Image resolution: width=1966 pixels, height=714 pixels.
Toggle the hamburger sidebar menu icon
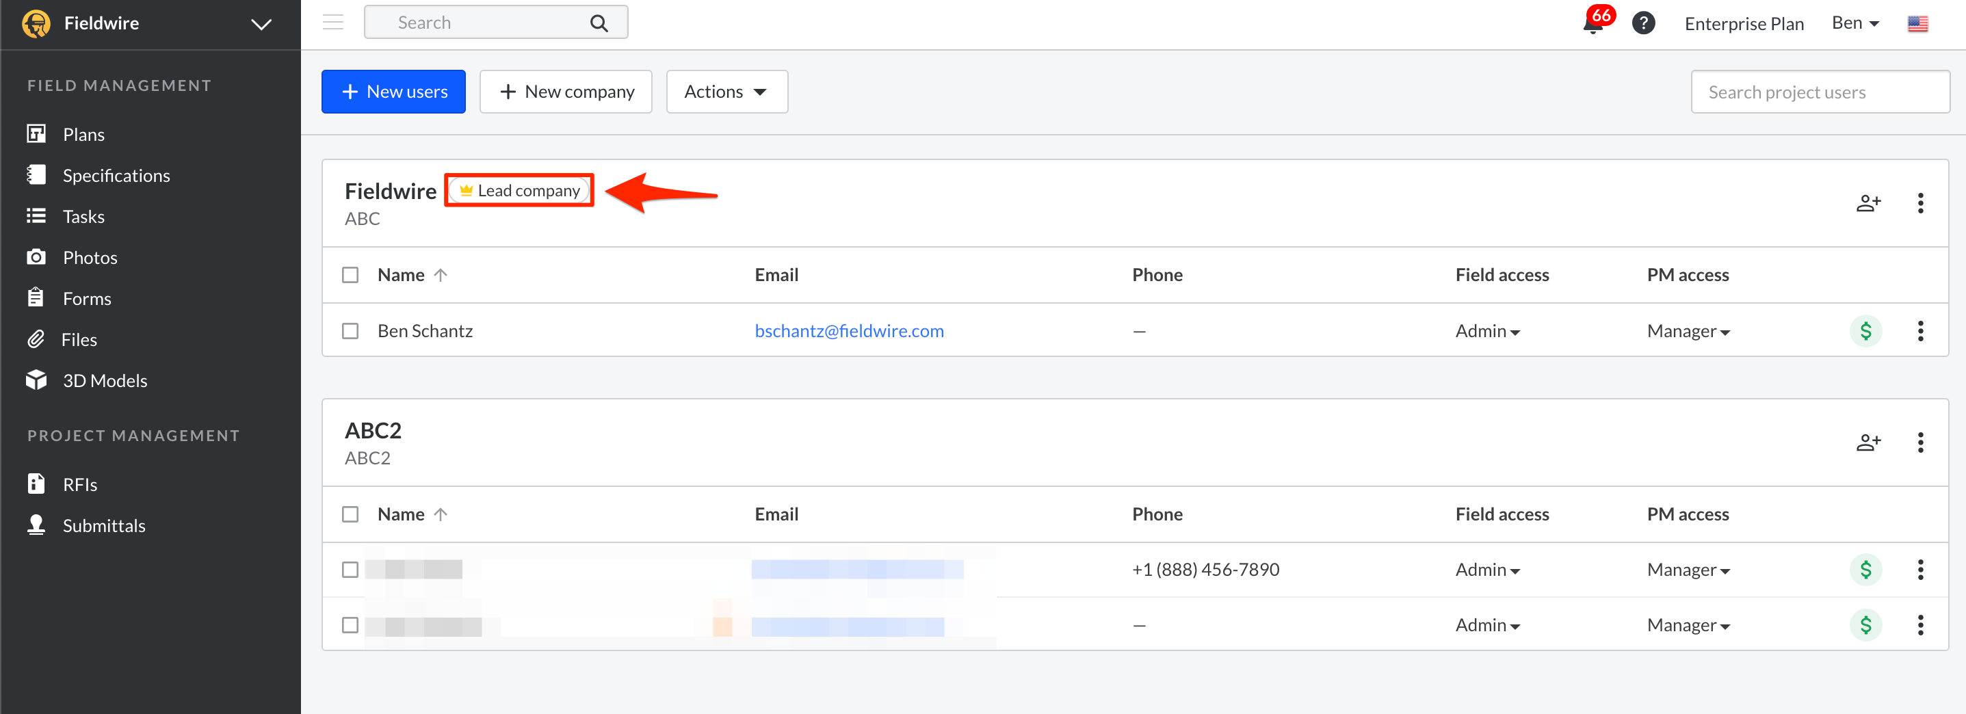tap(332, 22)
